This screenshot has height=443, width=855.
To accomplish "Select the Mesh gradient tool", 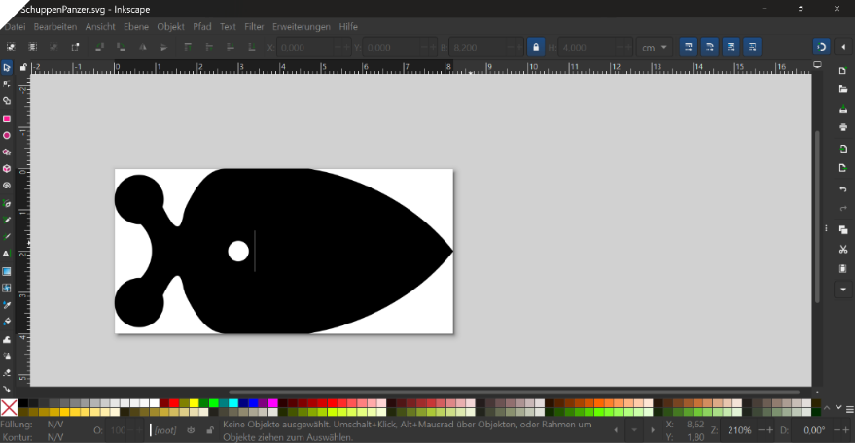I will (x=7, y=288).
